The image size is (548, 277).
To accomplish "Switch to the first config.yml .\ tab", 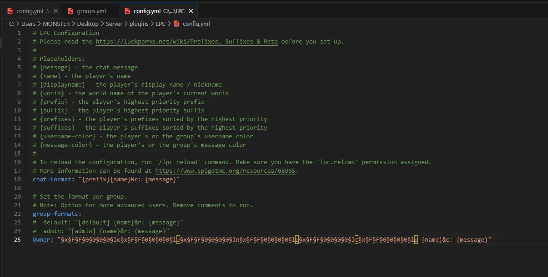I will pyautogui.click(x=31, y=11).
